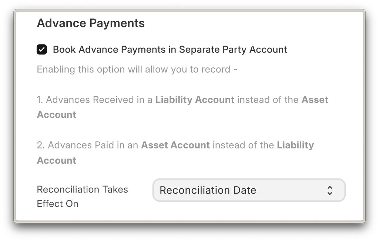The height and width of the screenshot is (241, 379).
Task: Click the "Advance Payments" section heading
Action: pyautogui.click(x=91, y=23)
